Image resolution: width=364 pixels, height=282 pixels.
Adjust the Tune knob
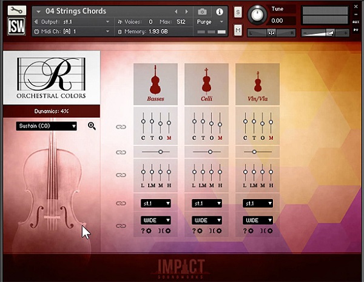coord(257,15)
